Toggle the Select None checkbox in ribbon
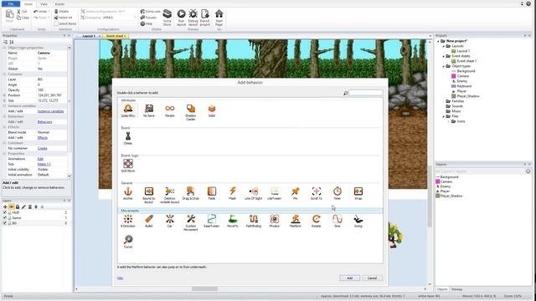The width and height of the screenshot is (536, 301). 56,23
